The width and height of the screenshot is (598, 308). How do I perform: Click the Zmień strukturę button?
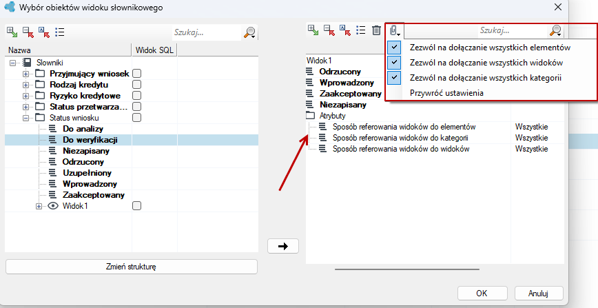point(131,267)
